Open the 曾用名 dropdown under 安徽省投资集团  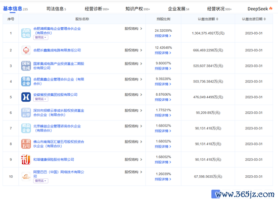(x=40, y=99)
